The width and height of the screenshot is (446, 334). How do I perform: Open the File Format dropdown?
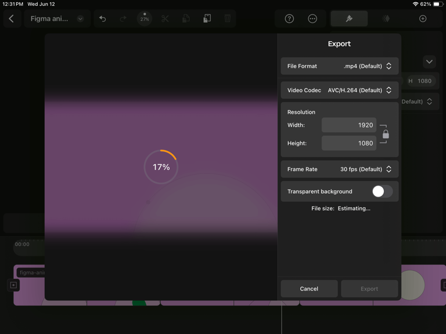[339, 66]
